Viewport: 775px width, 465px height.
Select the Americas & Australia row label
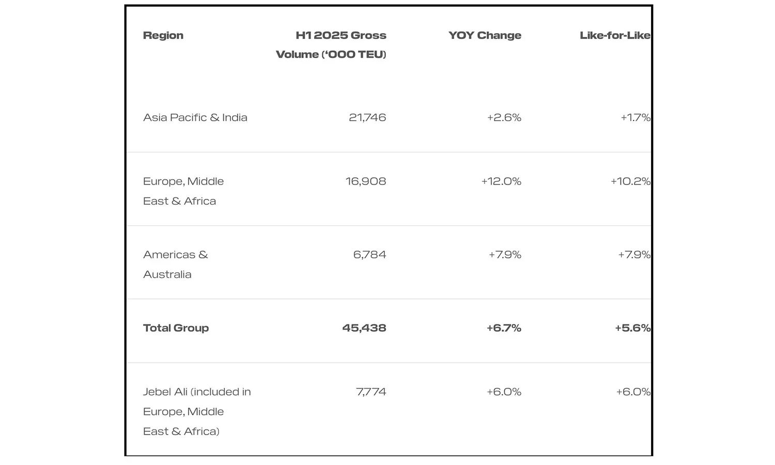tap(175, 264)
